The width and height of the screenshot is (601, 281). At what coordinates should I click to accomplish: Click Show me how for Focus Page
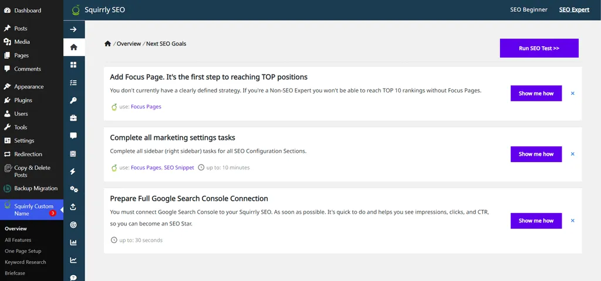pos(536,93)
